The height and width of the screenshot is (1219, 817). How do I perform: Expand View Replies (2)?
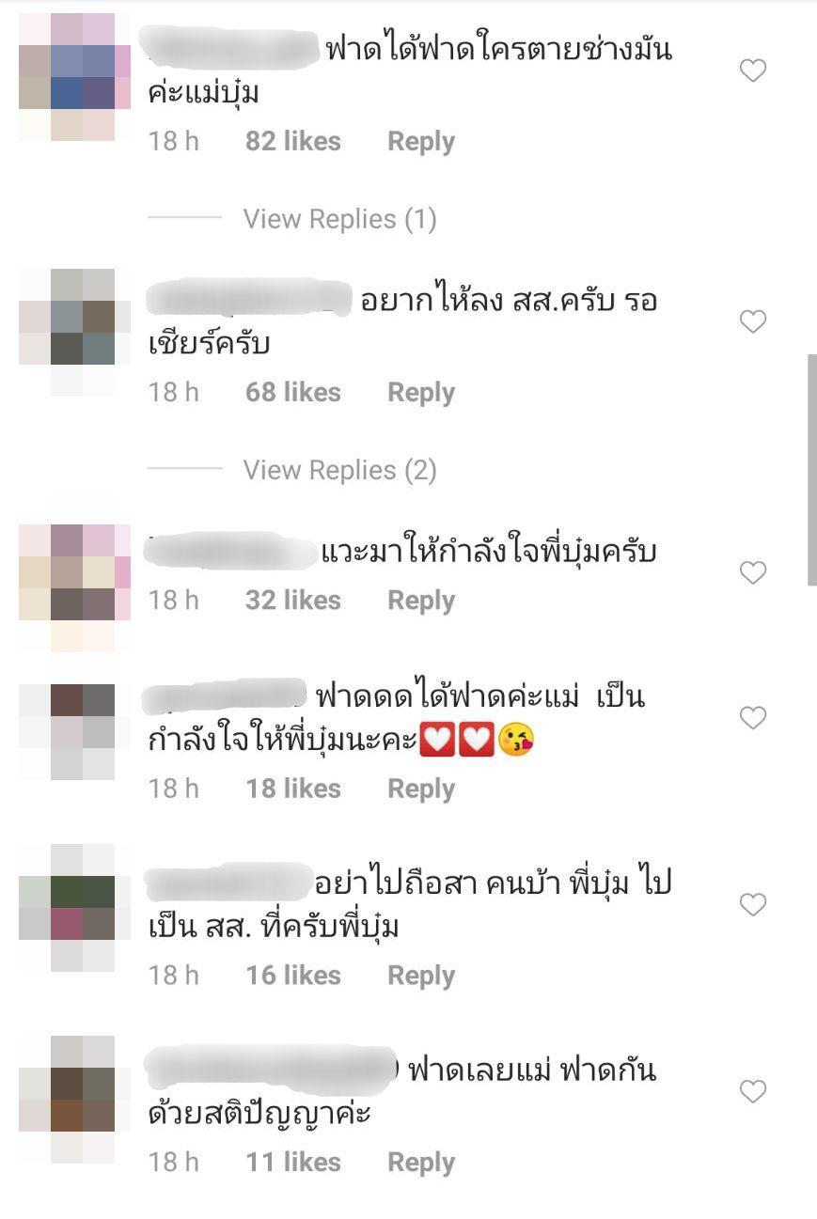point(340,470)
